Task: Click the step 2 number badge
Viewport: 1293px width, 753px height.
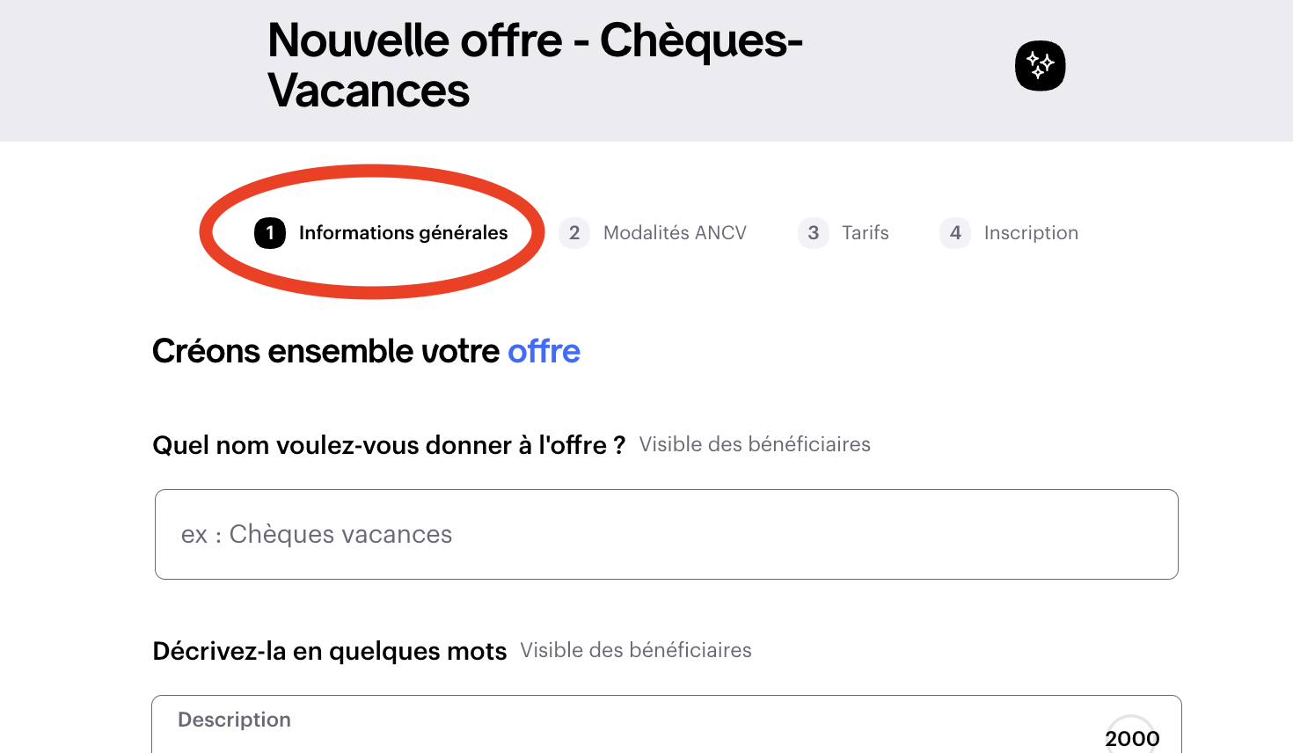Action: point(574,233)
